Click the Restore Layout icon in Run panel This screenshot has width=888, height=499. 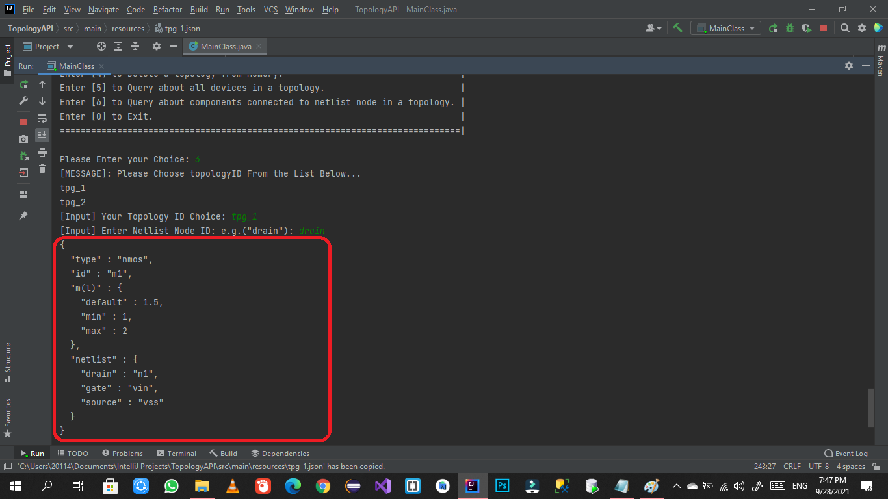coord(23,194)
